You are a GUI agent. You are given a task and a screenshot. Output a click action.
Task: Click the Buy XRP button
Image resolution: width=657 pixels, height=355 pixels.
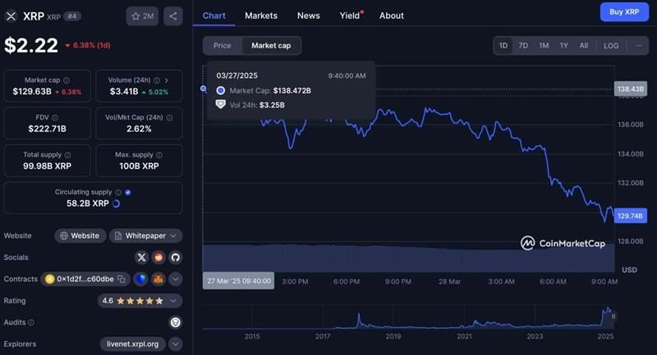[x=624, y=12]
